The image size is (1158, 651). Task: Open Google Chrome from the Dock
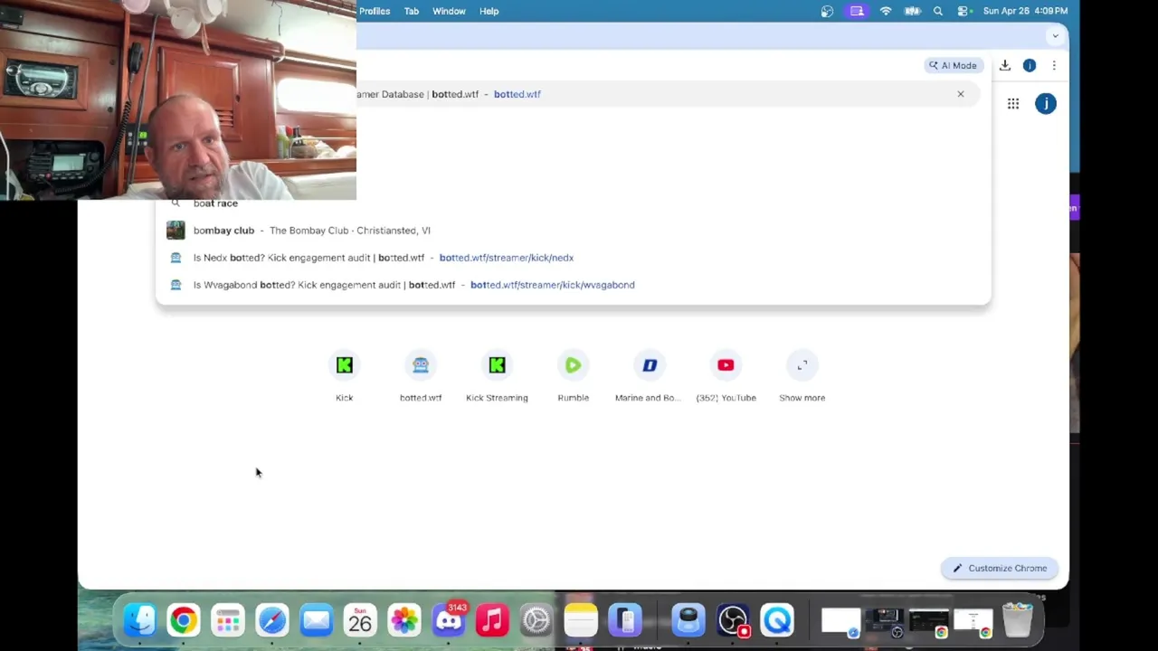click(184, 620)
